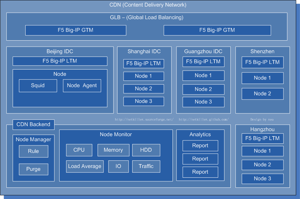This screenshot has width=300, height=199.
Task: Select the Squid box in Beijing IDC
Action: point(38,86)
